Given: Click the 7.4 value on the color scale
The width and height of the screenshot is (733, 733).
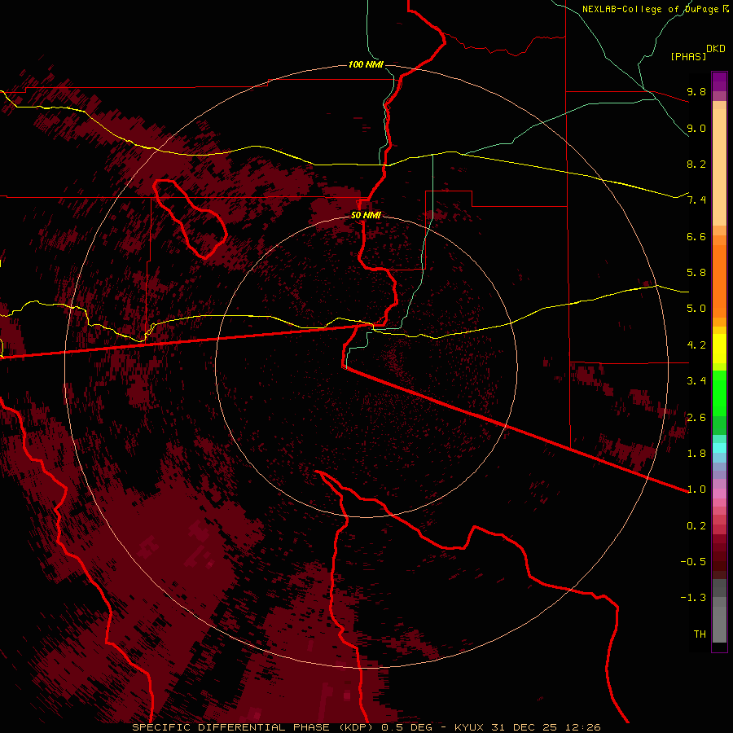Looking at the screenshot, I should click(x=696, y=200).
